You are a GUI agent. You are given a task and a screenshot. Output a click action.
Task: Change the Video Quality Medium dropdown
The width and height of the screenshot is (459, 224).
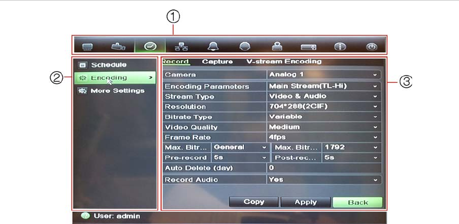click(324, 127)
